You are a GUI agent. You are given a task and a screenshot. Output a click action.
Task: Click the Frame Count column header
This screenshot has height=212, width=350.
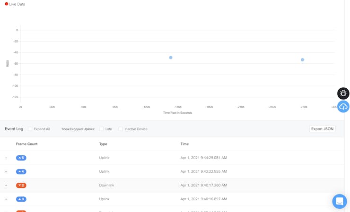[x=26, y=144]
